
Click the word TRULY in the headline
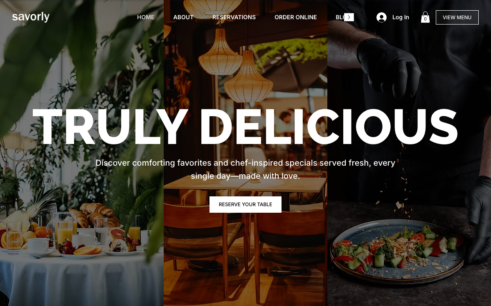point(110,127)
